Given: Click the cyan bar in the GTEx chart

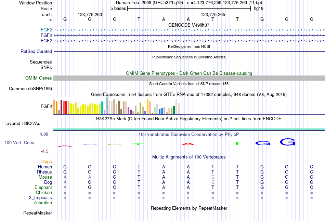Looking at the screenshot, I should tap(102, 108).
